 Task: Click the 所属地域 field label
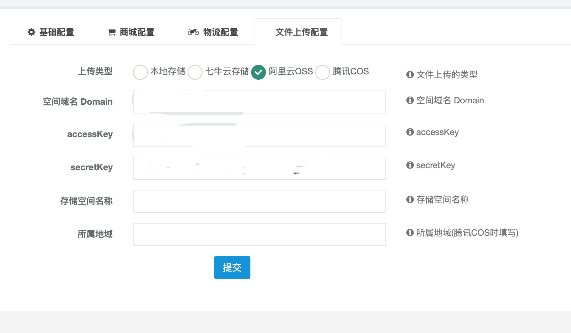(95, 234)
